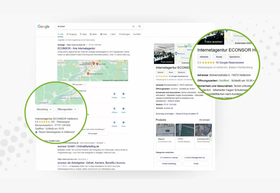Screen dimensions: 280x193
Task: Open Einstellungen from the search bar row
Action: coord(124,34)
